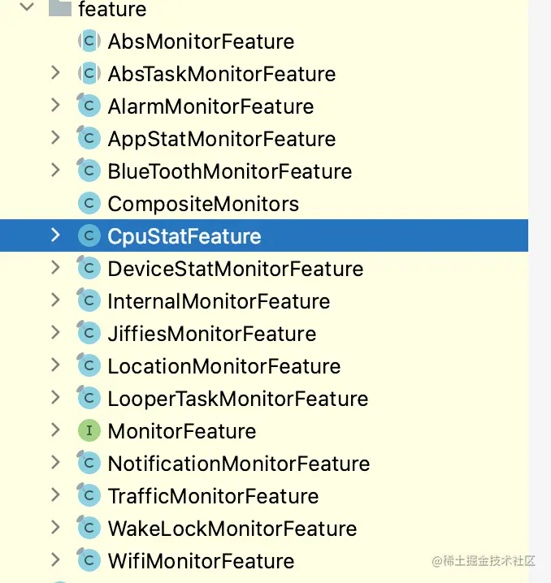Click the TrafficMonitorFeature class icon

89,496
